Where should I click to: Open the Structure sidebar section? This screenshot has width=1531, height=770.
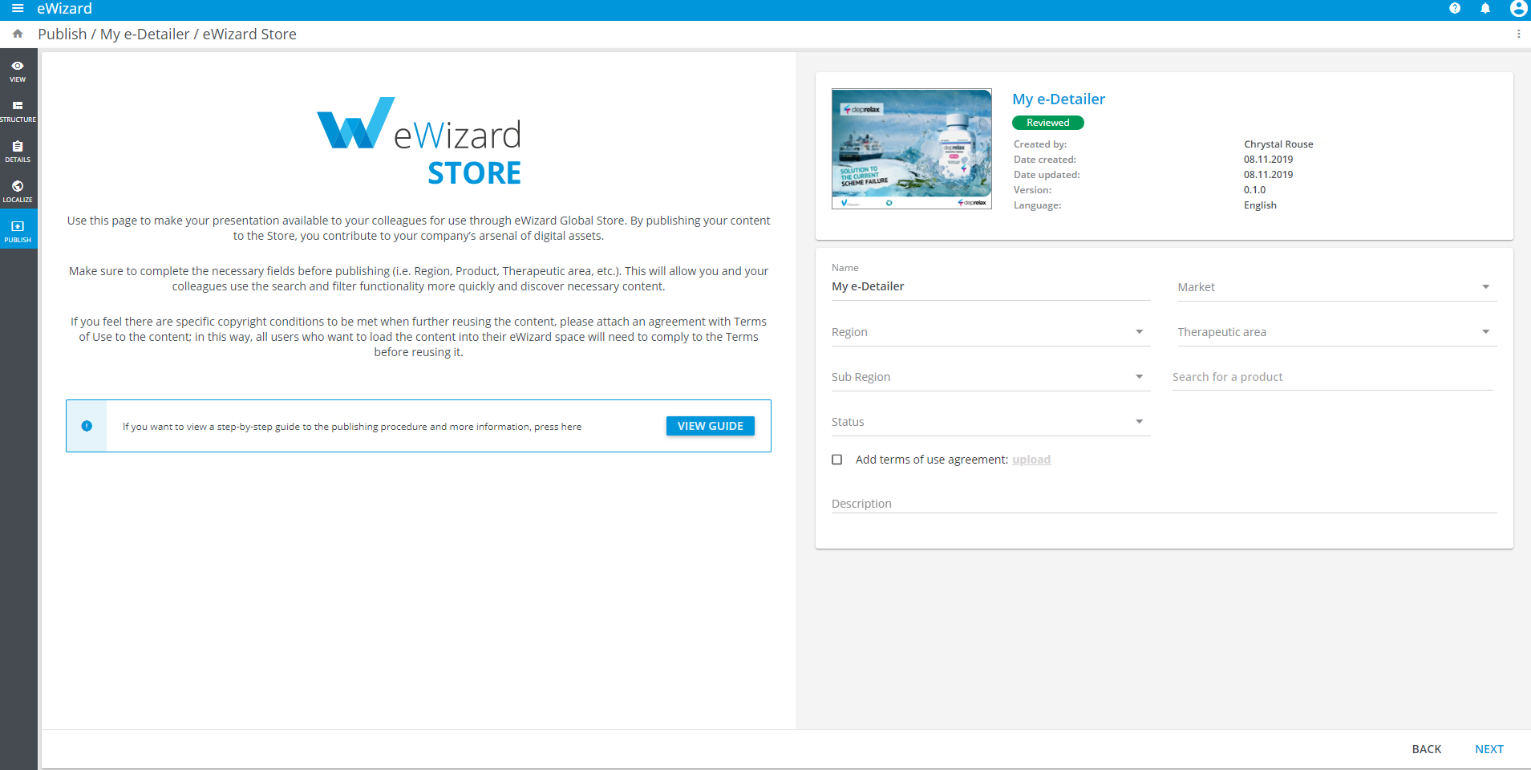(x=18, y=111)
